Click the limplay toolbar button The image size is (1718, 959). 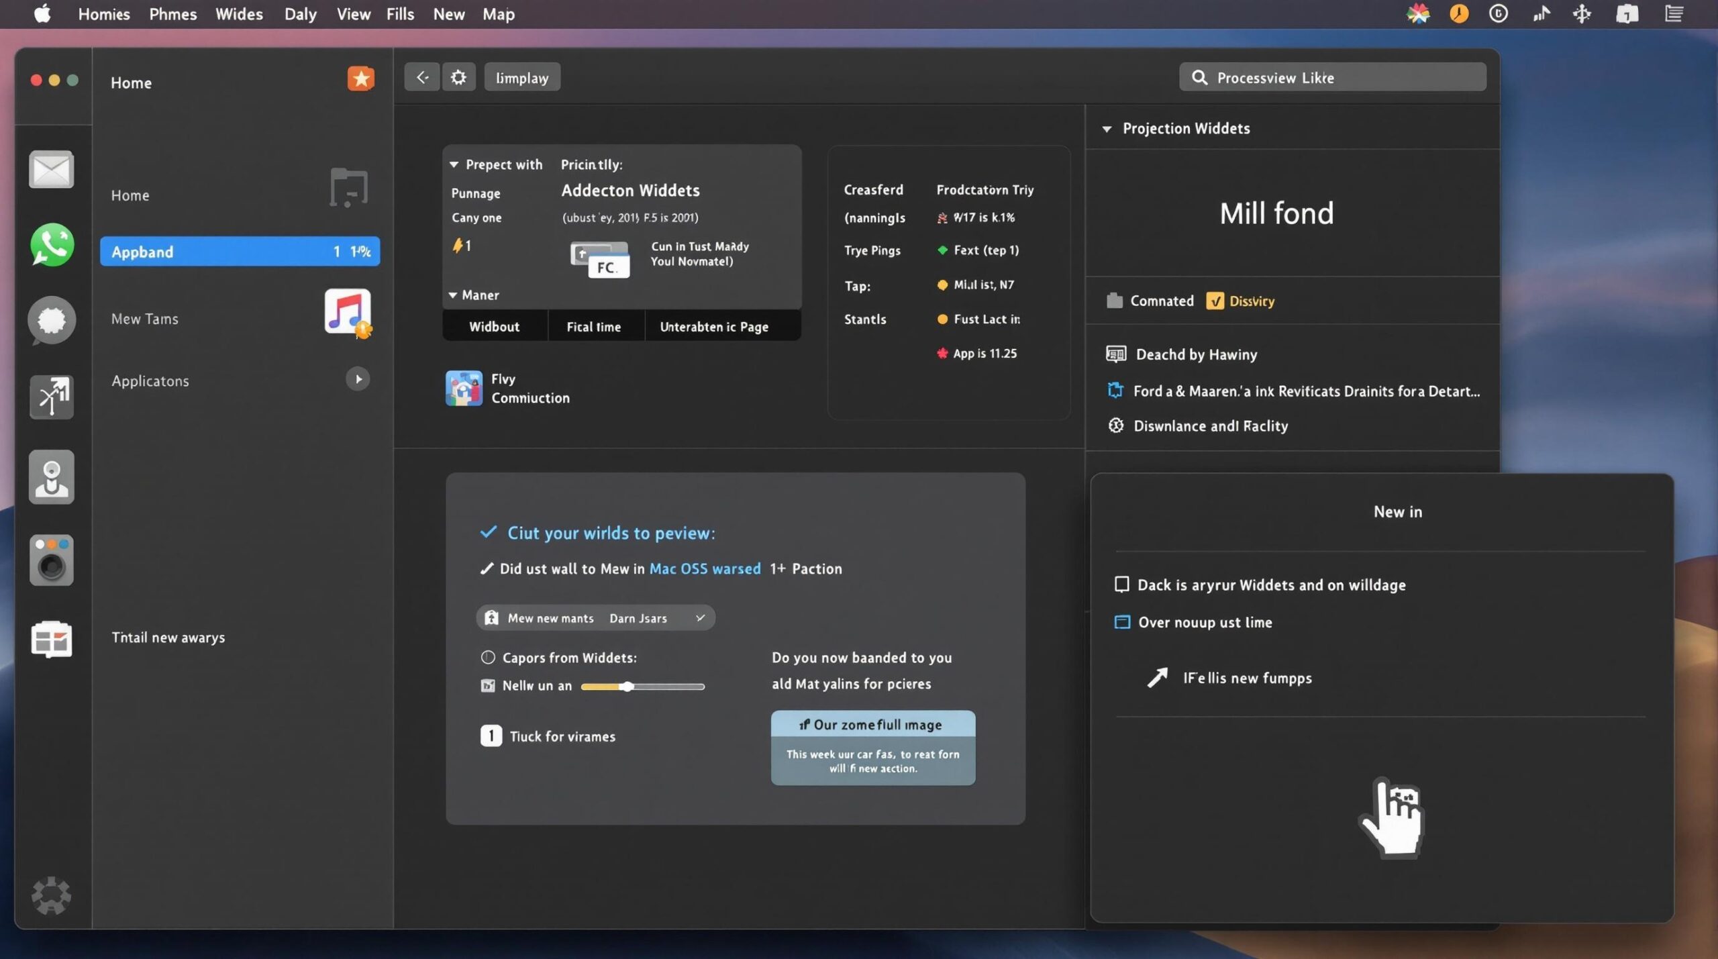(522, 77)
